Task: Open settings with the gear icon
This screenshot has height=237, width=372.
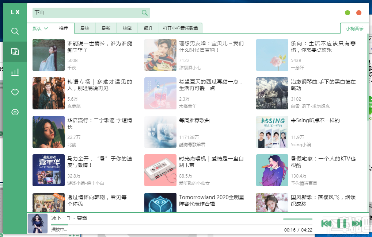Action: pyautogui.click(x=15, y=112)
